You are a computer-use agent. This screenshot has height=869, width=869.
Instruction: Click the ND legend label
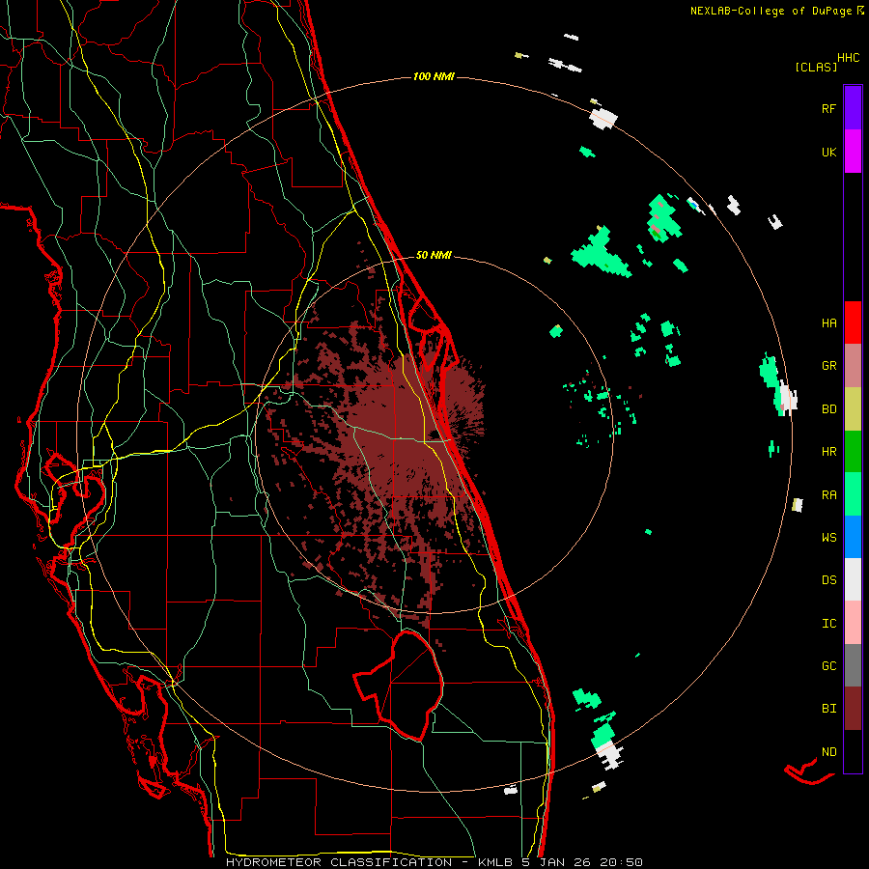point(828,752)
